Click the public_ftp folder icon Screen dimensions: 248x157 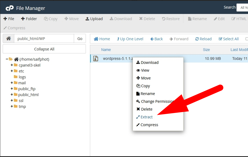click(x=16, y=88)
